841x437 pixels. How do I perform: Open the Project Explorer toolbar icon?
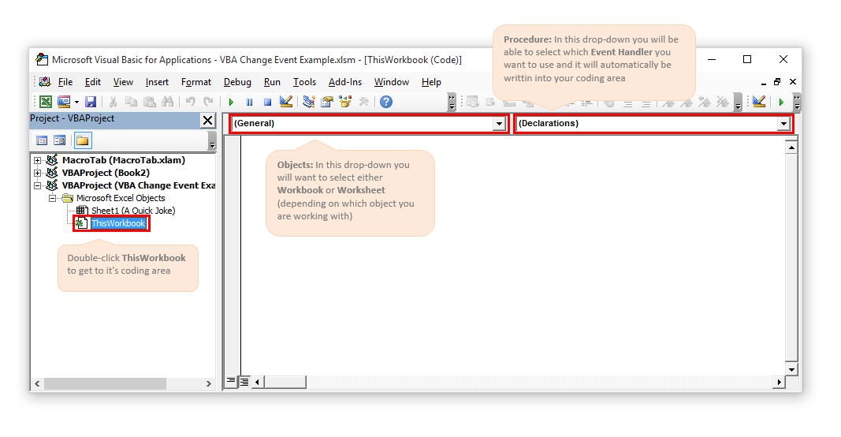[308, 102]
